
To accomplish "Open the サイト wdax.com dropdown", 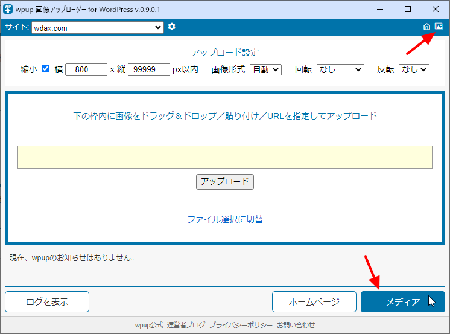I will click(x=97, y=27).
